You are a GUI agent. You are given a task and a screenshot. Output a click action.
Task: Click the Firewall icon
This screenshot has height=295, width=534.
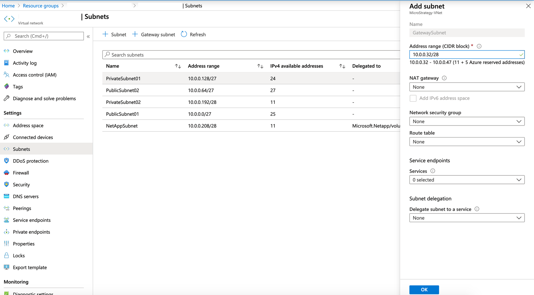pos(6,173)
